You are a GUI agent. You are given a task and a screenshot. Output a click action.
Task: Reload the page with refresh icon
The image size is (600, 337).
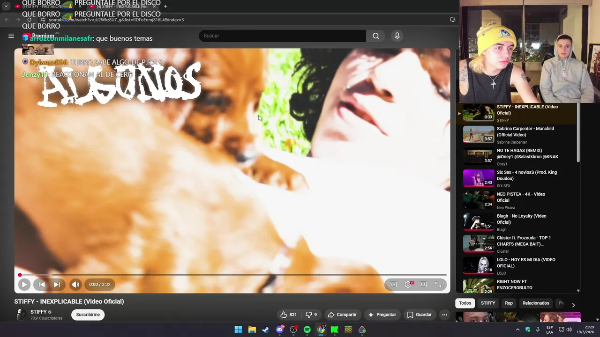[x=30, y=20]
